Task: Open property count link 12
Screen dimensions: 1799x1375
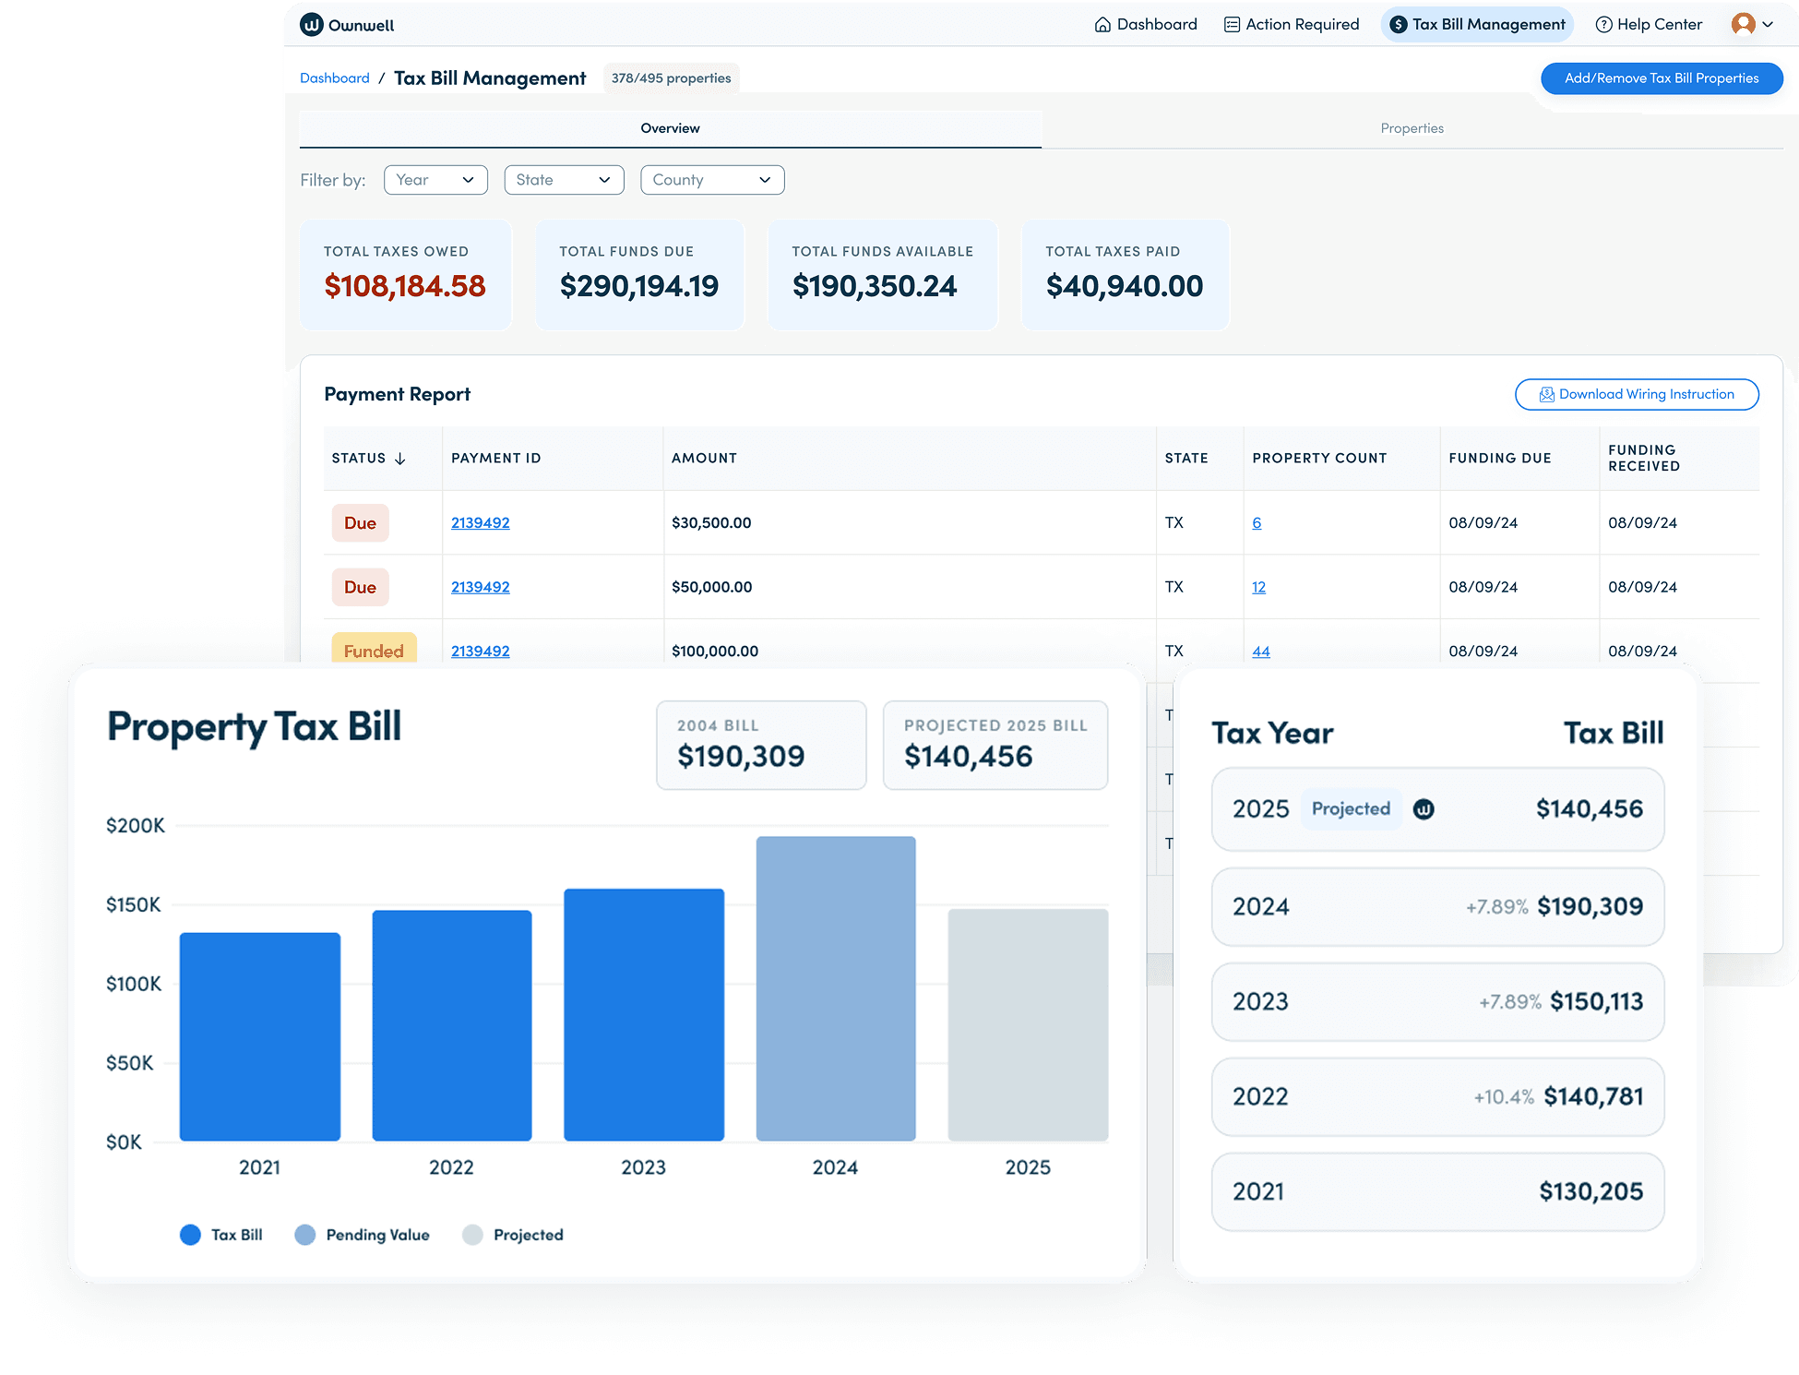Action: point(1258,587)
